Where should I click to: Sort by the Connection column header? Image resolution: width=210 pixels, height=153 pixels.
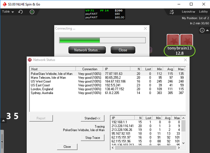89,69
